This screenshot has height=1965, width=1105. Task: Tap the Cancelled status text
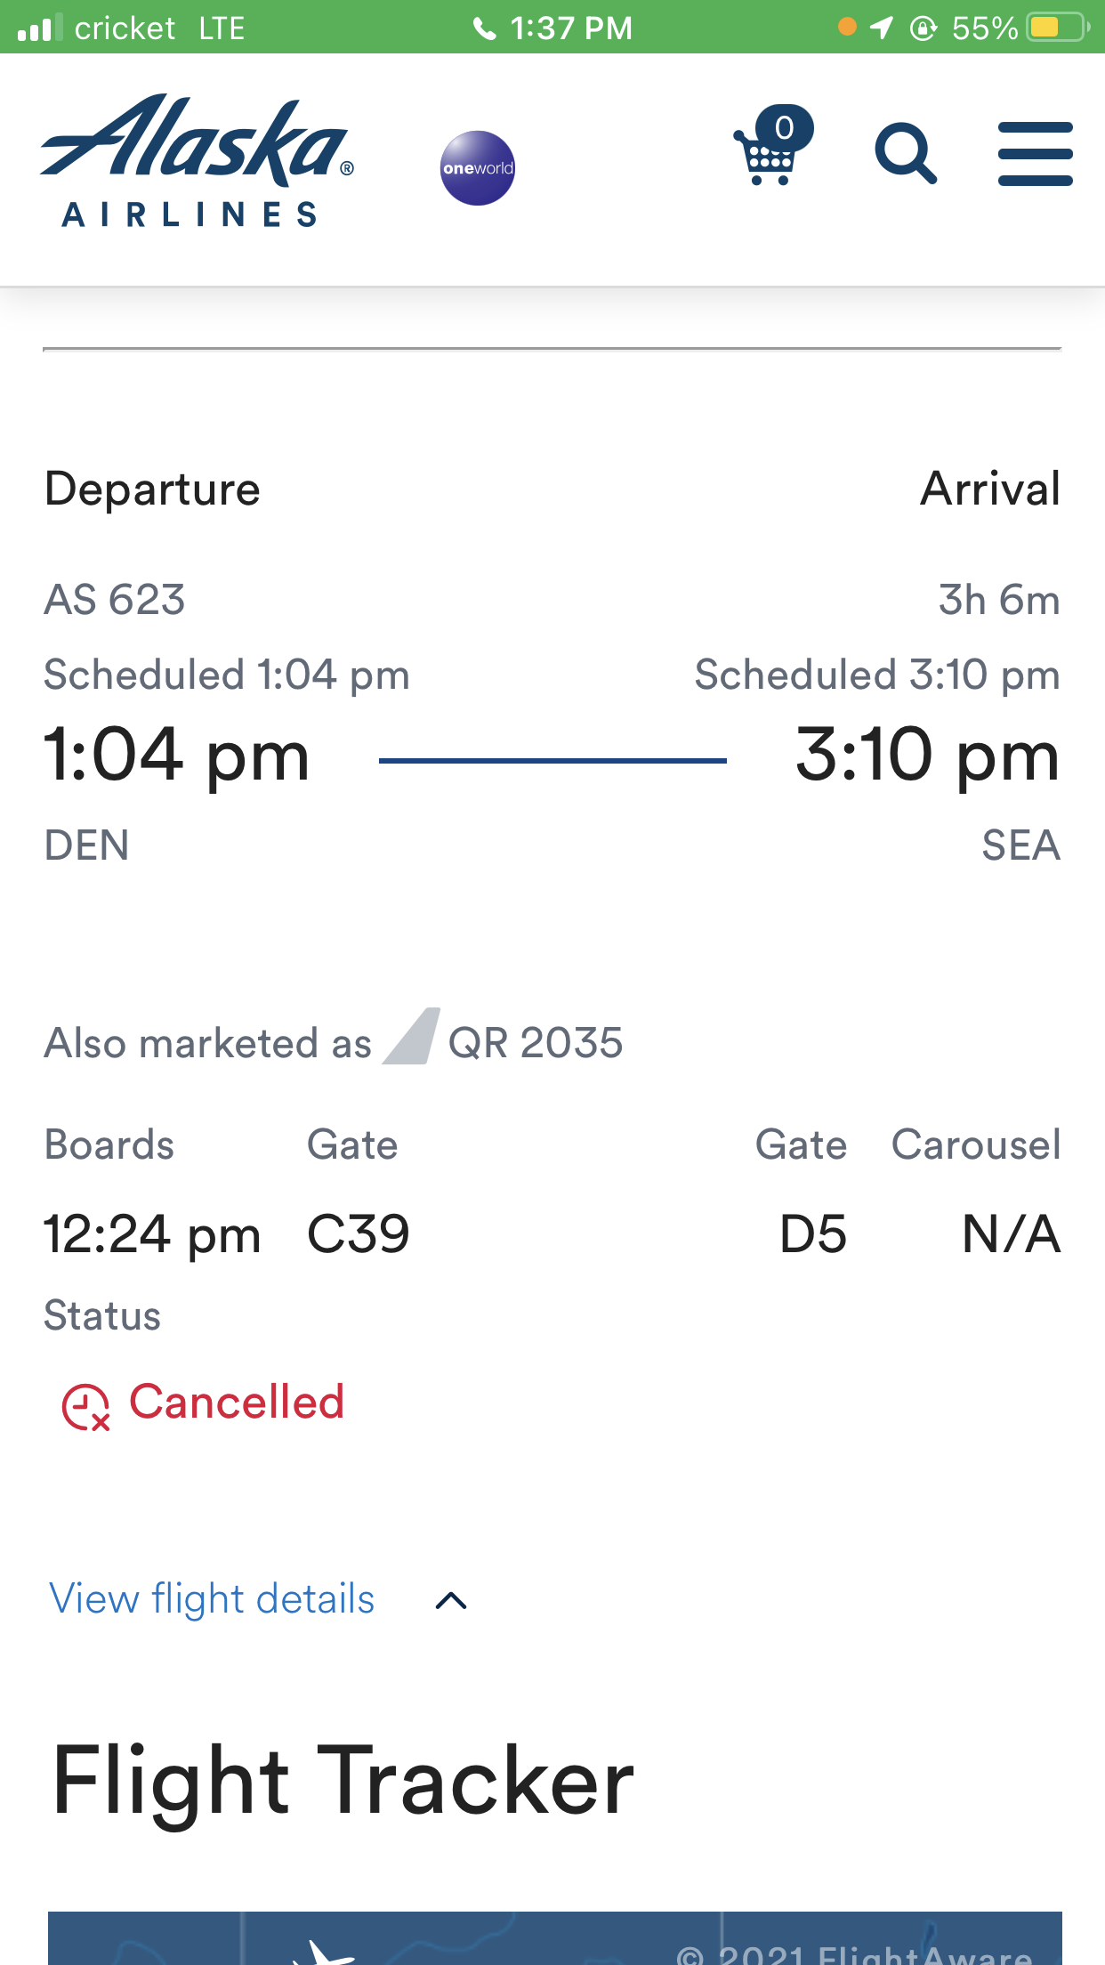(237, 1403)
